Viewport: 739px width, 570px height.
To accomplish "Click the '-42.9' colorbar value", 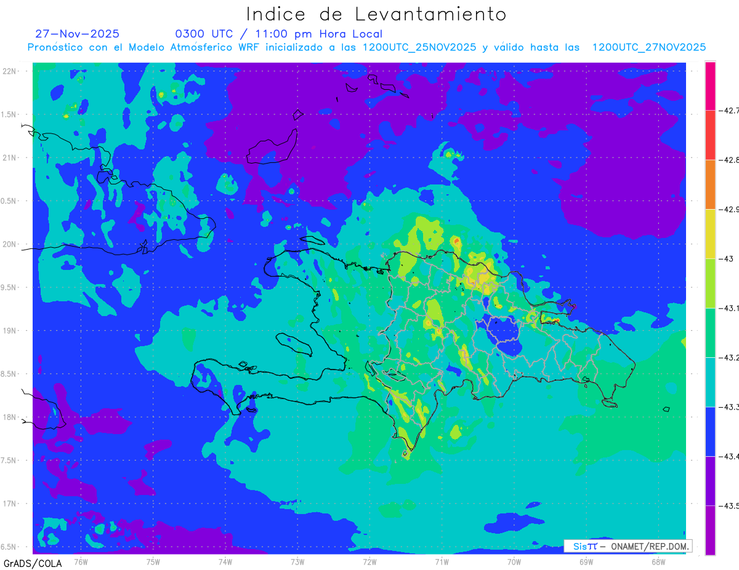I will pyautogui.click(x=728, y=209).
